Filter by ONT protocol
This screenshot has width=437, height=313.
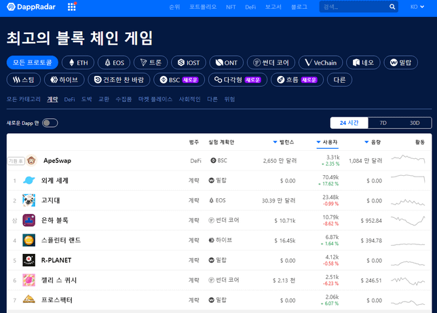point(227,62)
